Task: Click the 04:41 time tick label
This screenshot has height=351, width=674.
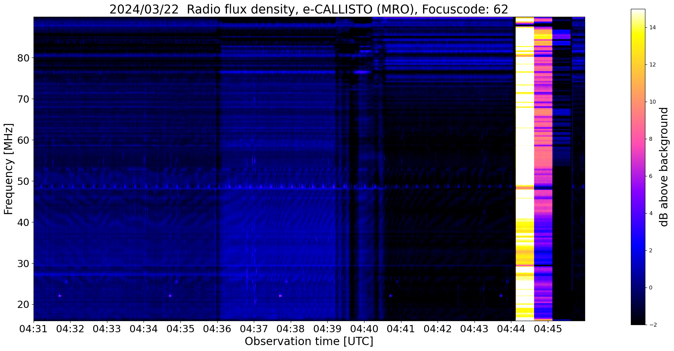Action: tap(401, 328)
